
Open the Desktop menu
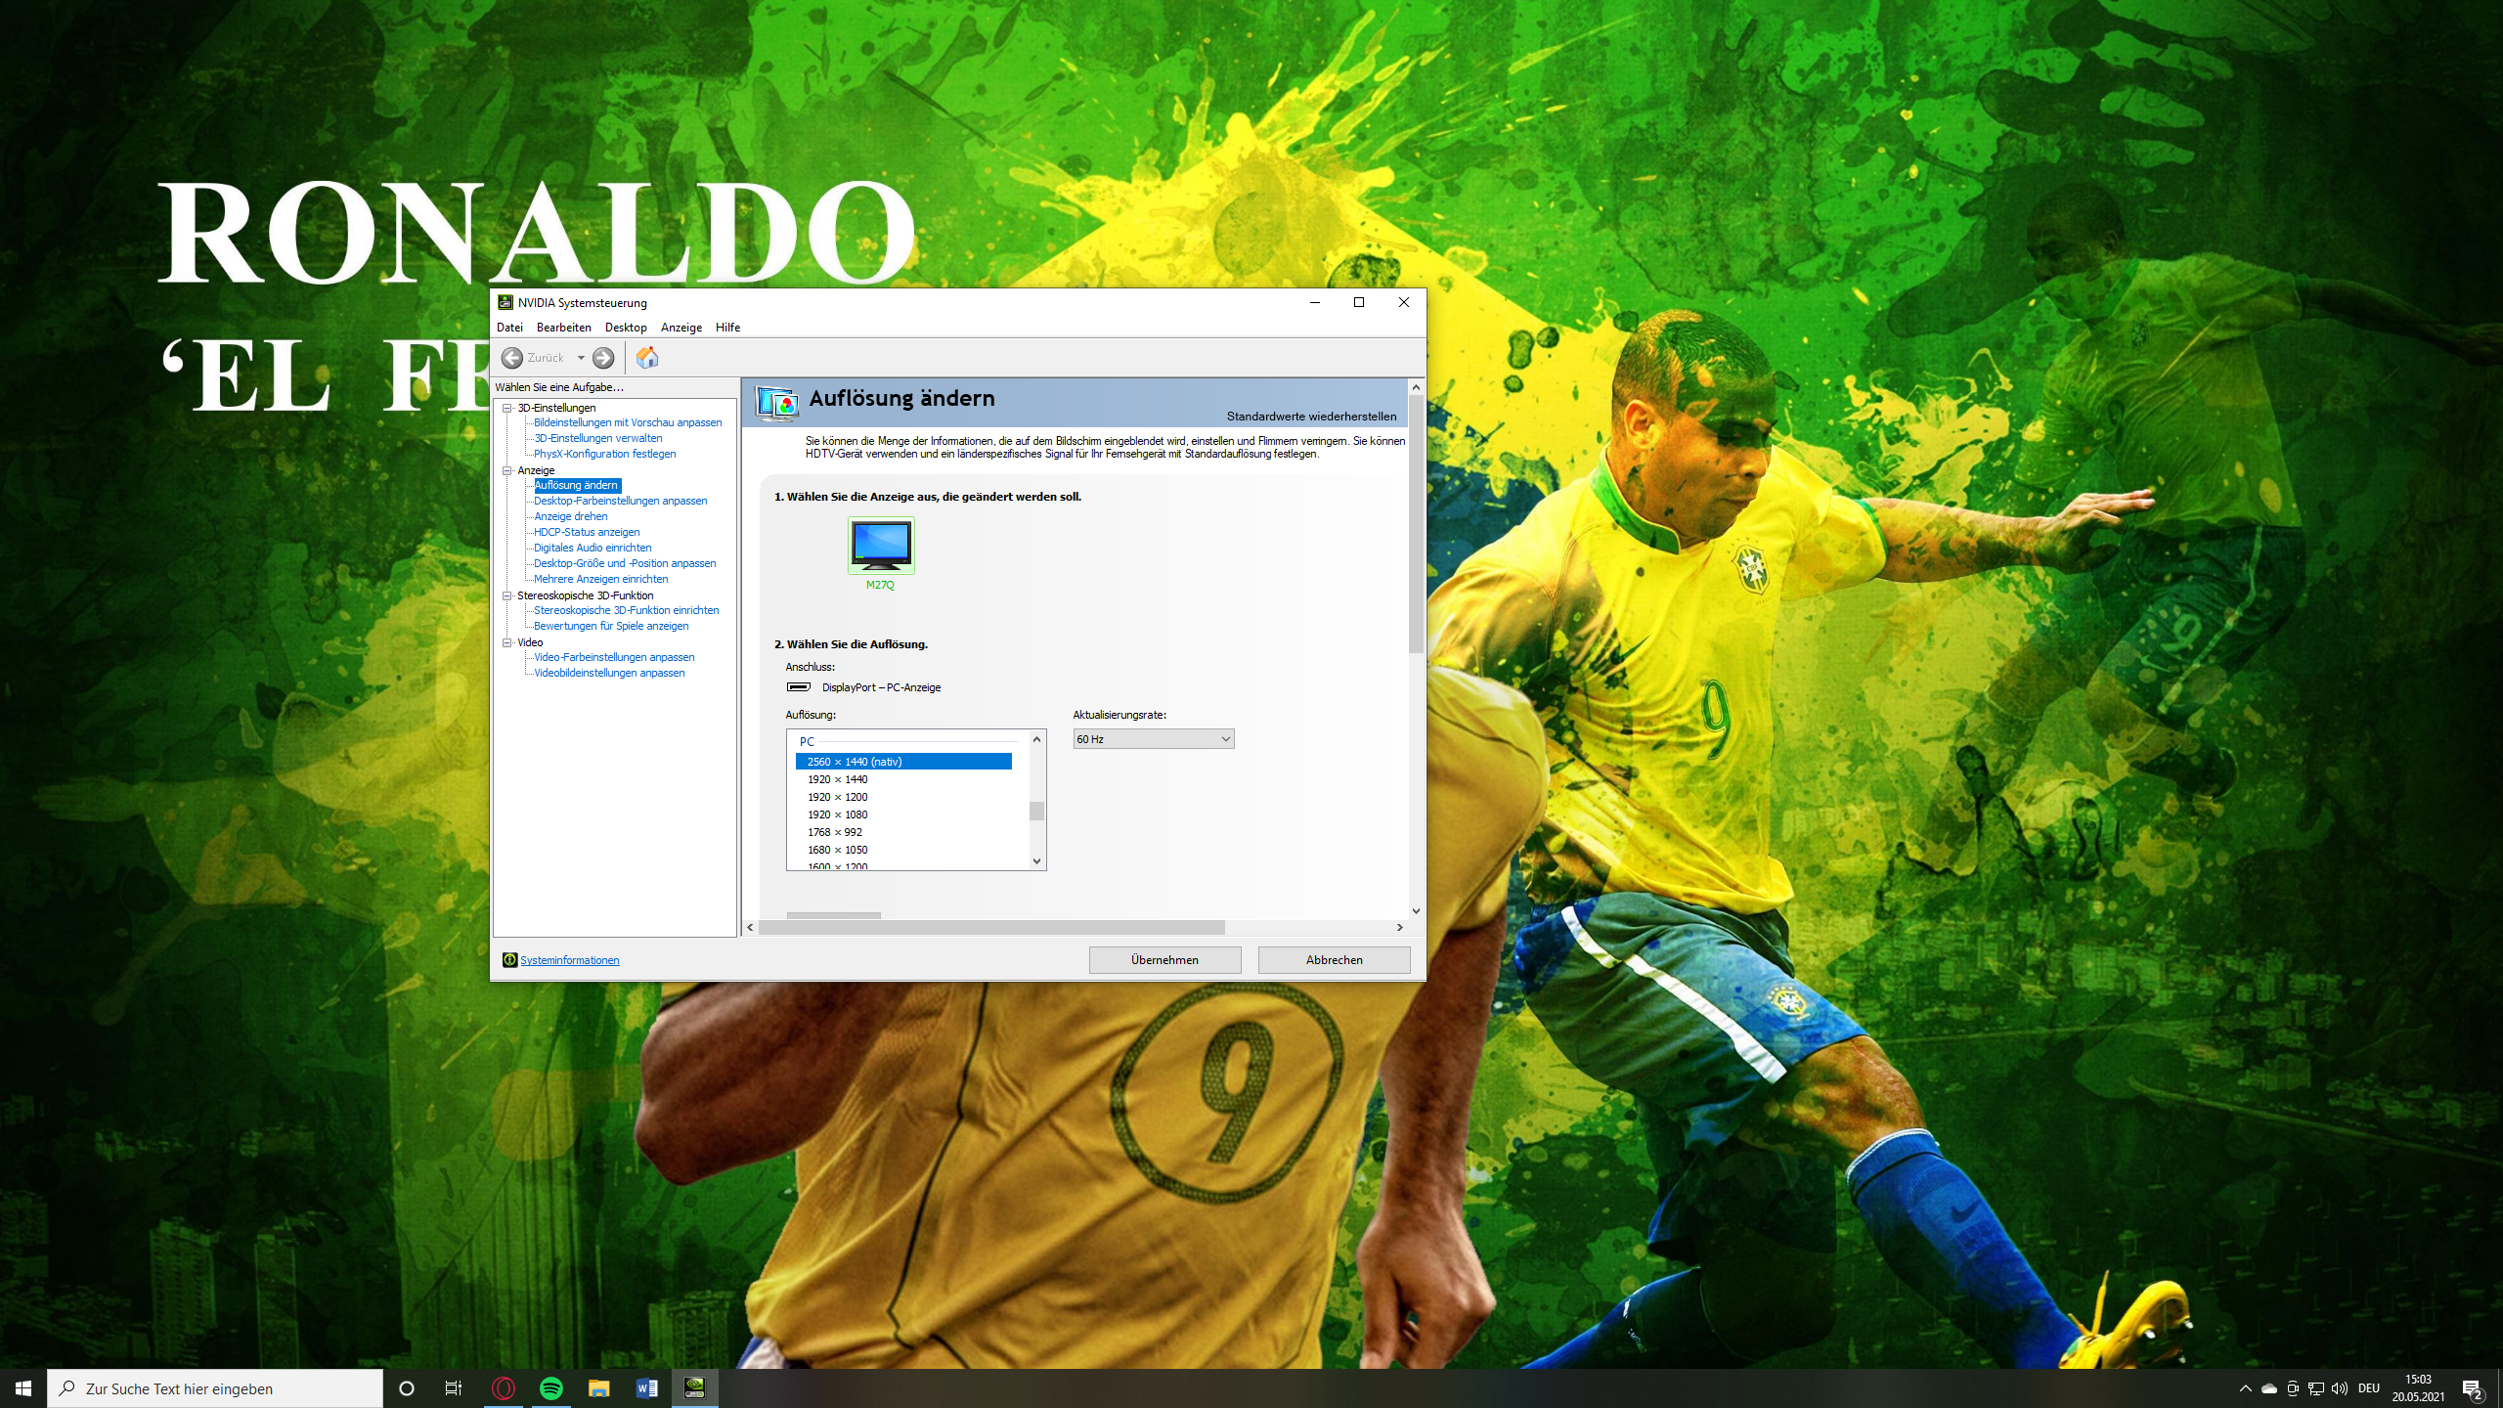(626, 328)
